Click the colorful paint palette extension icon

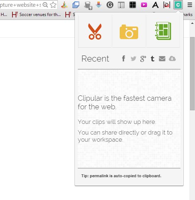[64, 5]
